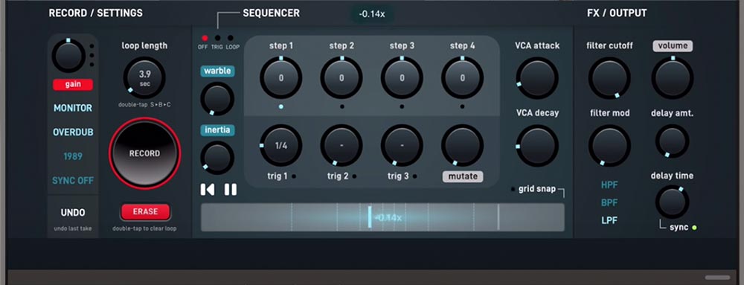Screen dimensions: 744x285
Task: Click the skip-to-start transport icon
Action: [208, 190]
